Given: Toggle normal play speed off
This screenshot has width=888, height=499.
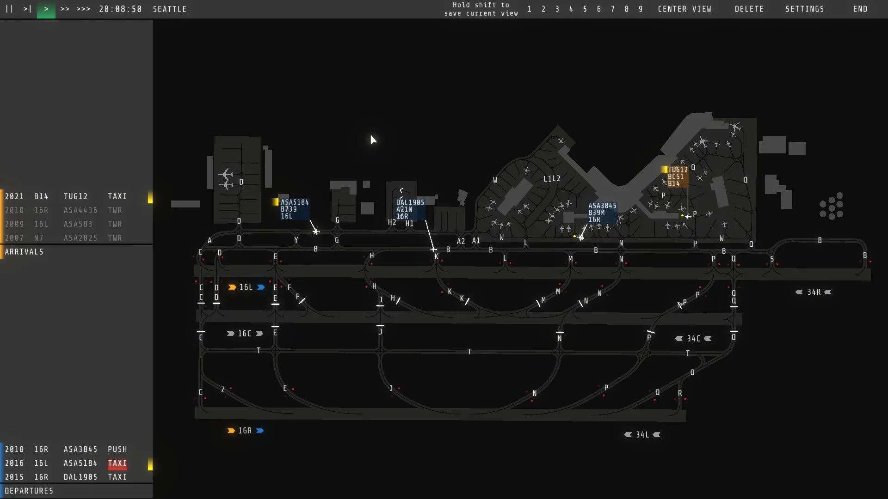Looking at the screenshot, I should click(45, 9).
